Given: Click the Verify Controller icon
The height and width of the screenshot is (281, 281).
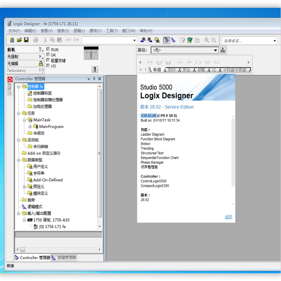Looking at the screenshot, I should click(190, 40).
